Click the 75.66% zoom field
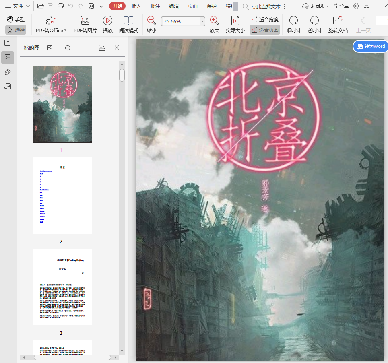This screenshot has width=388, height=363. [181, 21]
